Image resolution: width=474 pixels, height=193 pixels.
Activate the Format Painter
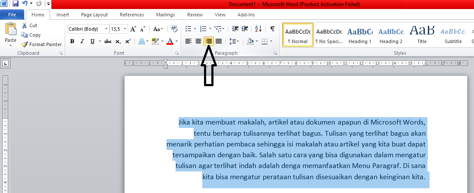coord(41,44)
